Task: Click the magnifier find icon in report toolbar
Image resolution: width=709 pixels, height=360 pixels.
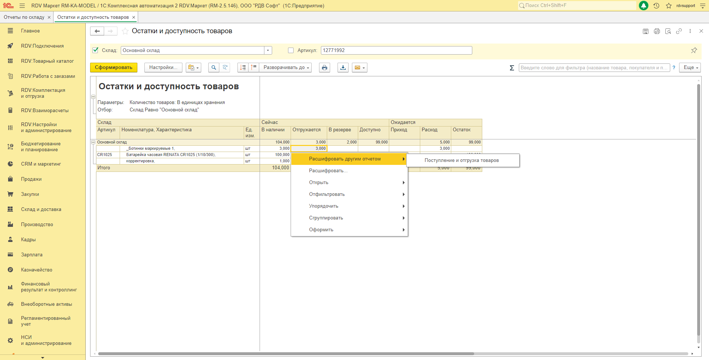Action: click(213, 67)
